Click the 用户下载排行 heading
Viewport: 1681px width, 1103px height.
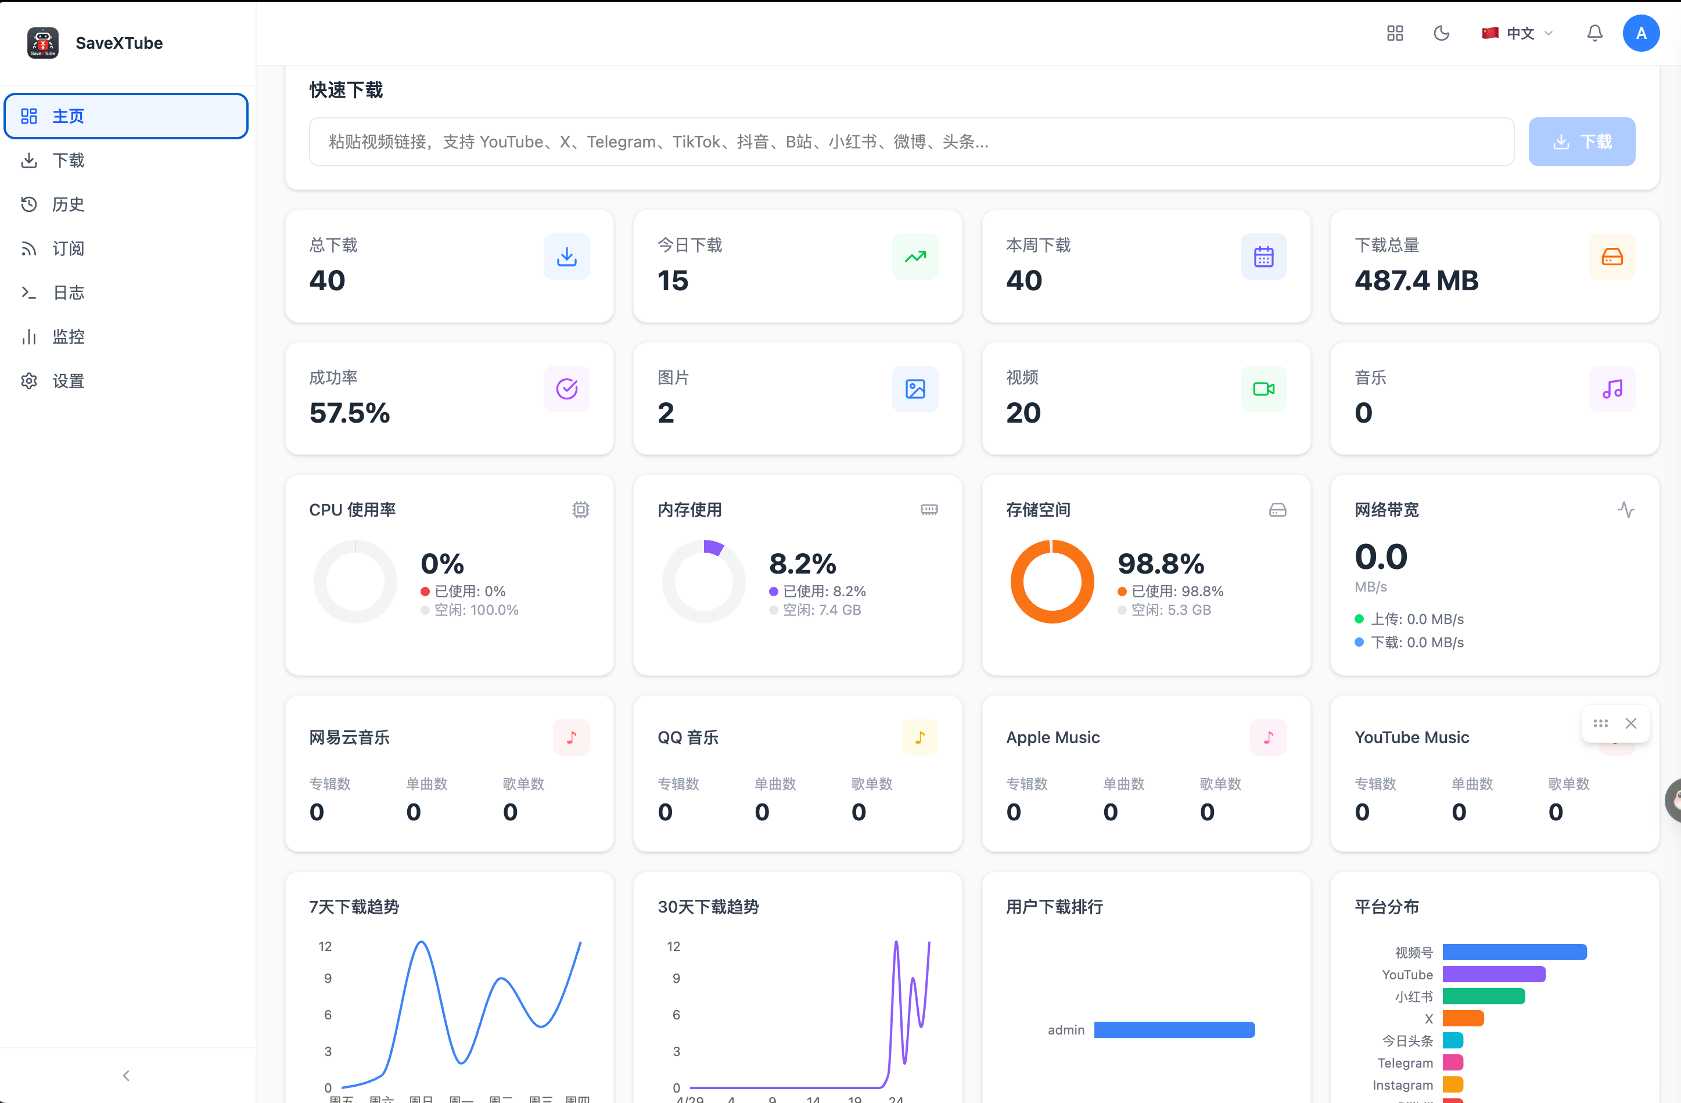(1054, 907)
